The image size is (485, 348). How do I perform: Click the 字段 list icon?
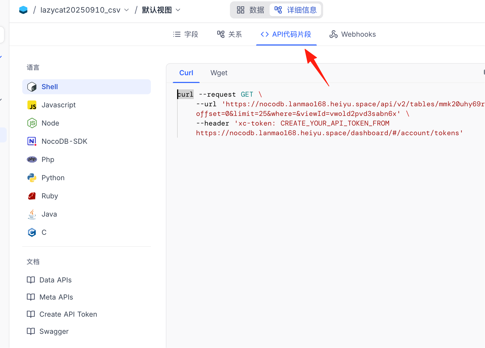tap(177, 34)
